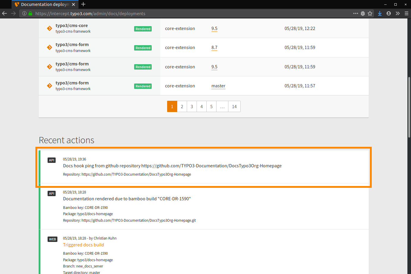The width and height of the screenshot is (411, 274).
Task: Go to pagination page 14
Action: tap(234, 106)
